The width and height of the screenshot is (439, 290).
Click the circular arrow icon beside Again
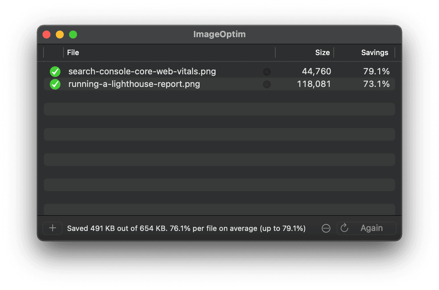pyautogui.click(x=344, y=228)
